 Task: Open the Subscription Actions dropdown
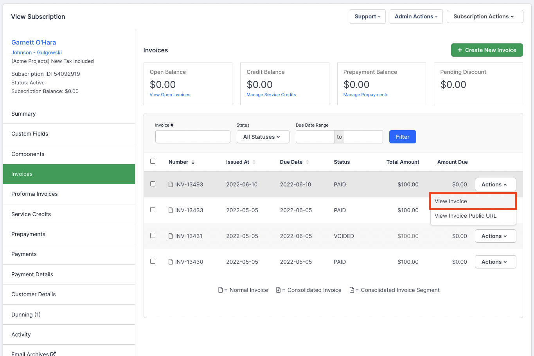point(485,16)
